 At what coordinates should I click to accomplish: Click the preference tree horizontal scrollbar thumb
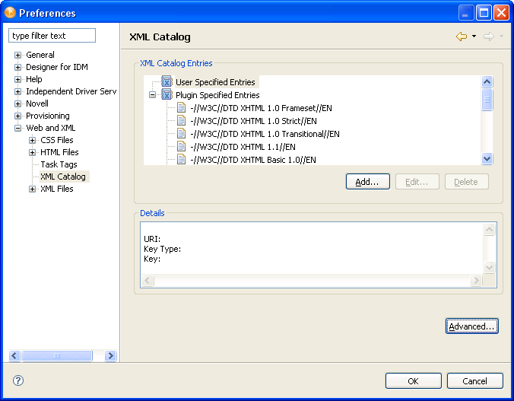pos(57,355)
